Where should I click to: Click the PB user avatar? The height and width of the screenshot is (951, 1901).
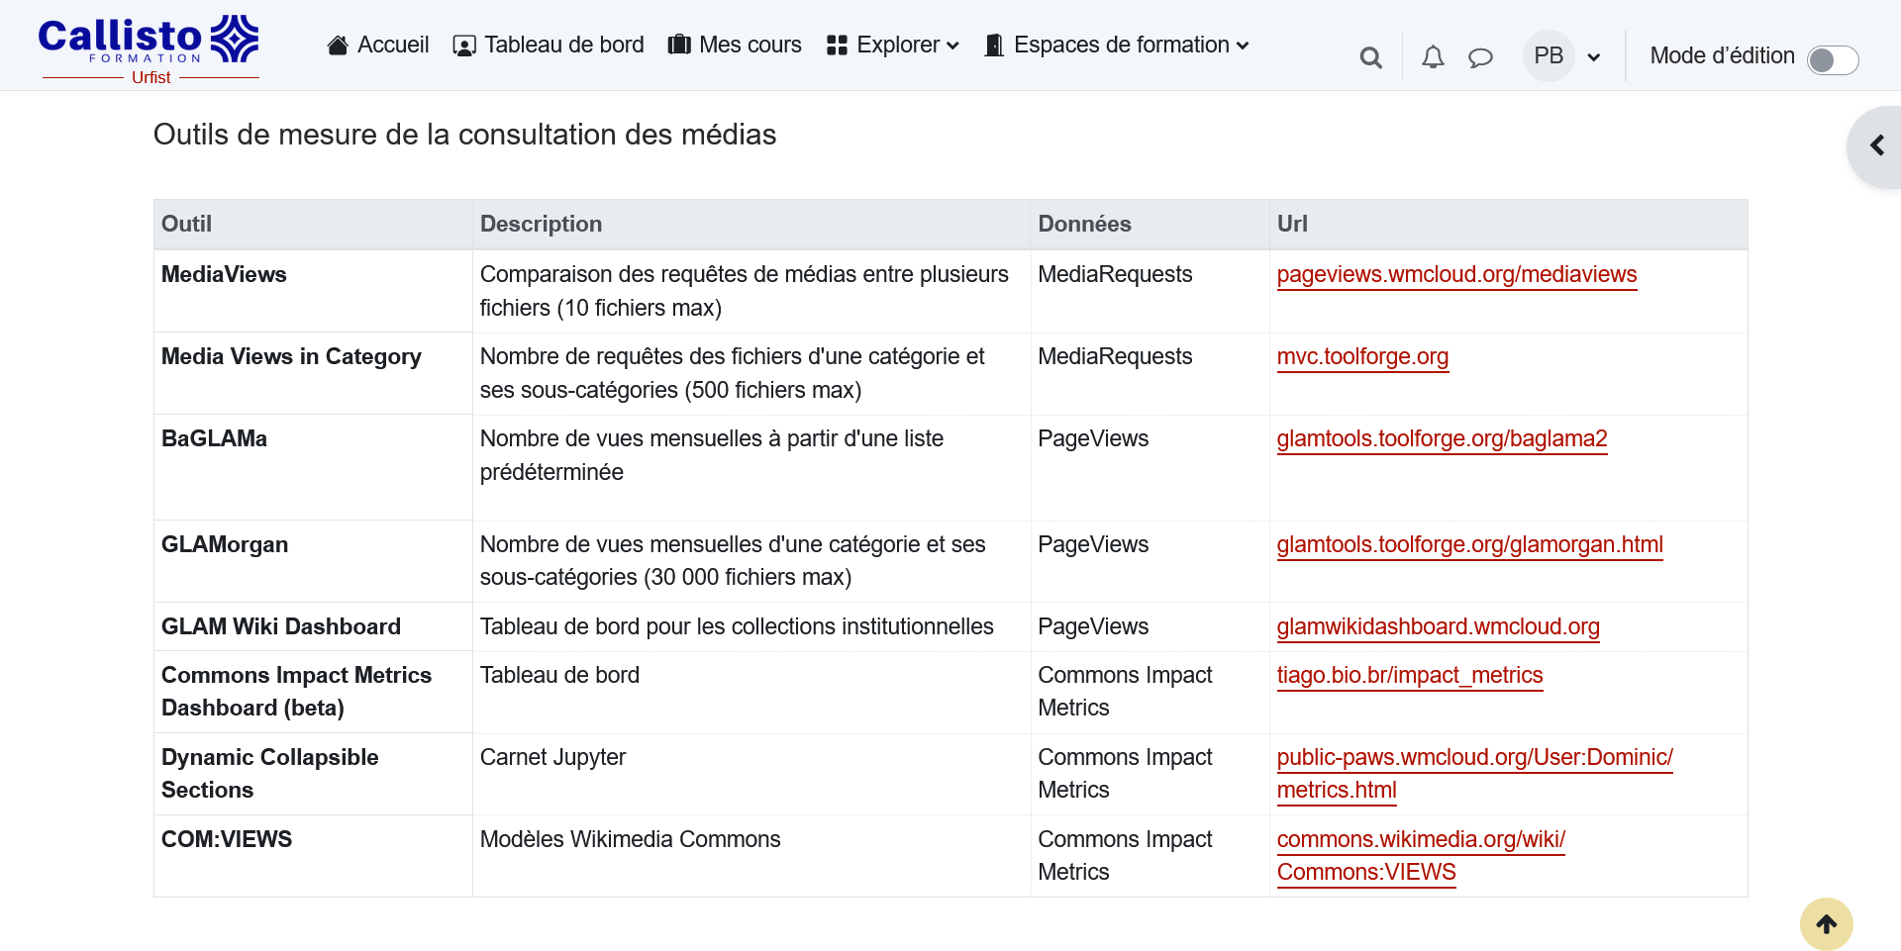tap(1549, 56)
